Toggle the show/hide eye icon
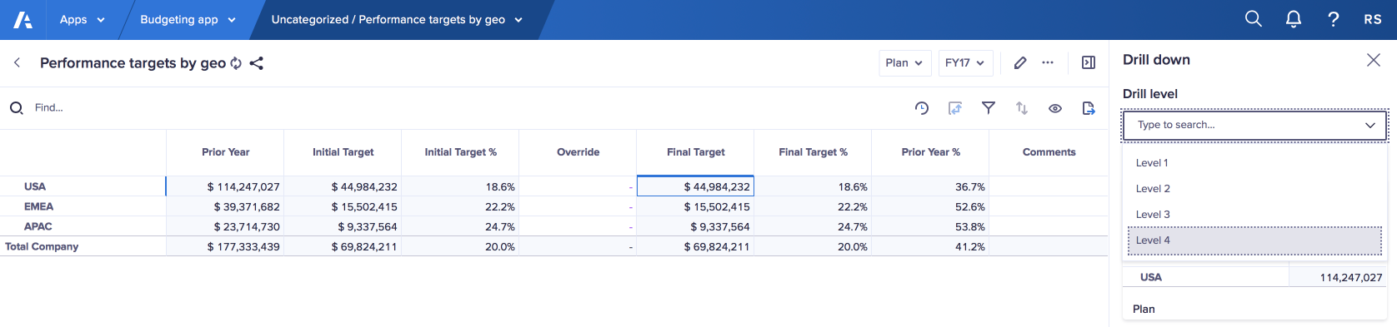 (1055, 108)
